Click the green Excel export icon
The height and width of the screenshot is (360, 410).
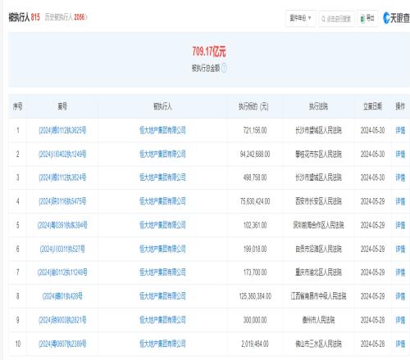362,19
